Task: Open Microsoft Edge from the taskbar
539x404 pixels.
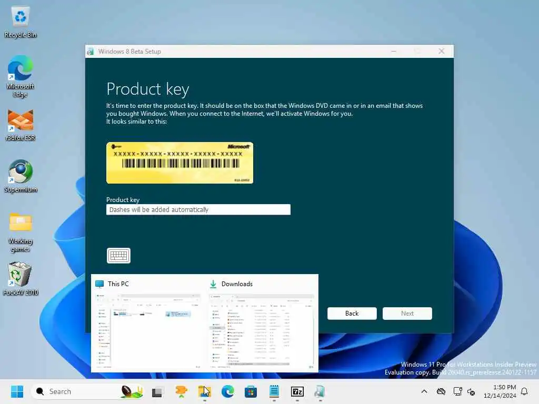Action: [x=227, y=391]
